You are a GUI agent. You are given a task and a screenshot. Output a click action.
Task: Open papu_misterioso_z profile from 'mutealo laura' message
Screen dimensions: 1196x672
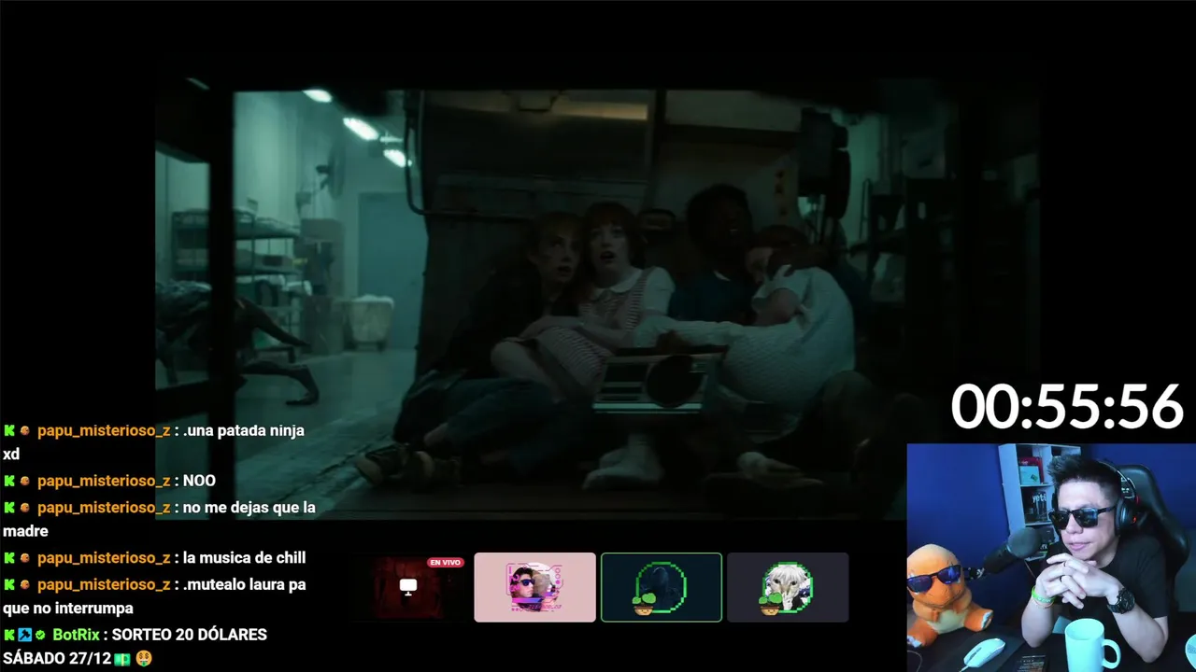point(104,585)
